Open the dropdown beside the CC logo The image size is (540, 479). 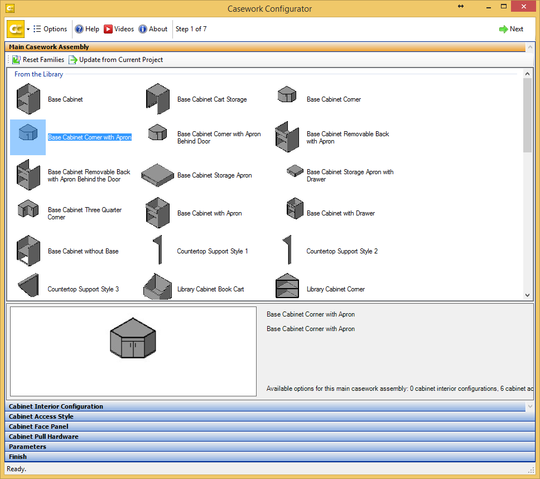[27, 28]
